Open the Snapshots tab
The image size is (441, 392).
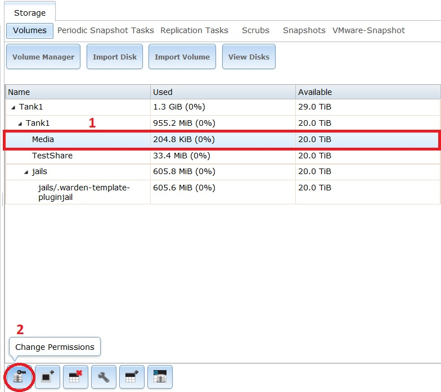click(304, 30)
